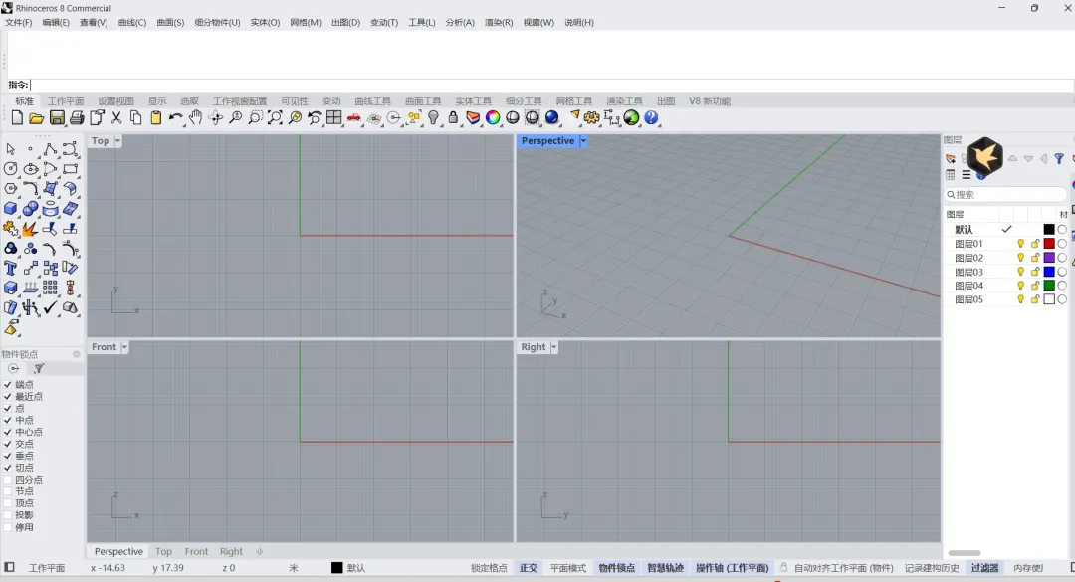Open the Perspective viewport dropdown arrow
1075x582 pixels.
coord(583,140)
